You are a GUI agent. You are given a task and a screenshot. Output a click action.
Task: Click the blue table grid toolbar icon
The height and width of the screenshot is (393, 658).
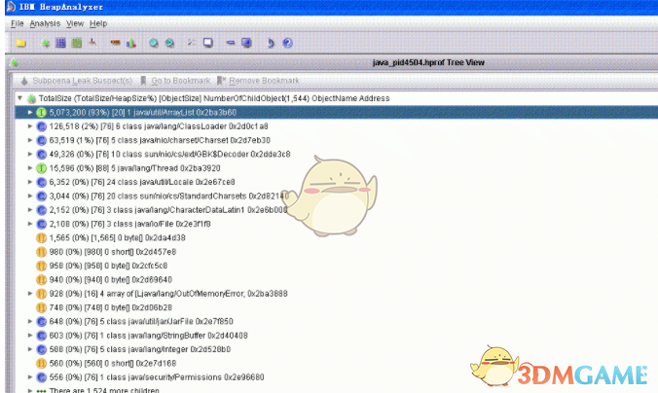(60, 43)
